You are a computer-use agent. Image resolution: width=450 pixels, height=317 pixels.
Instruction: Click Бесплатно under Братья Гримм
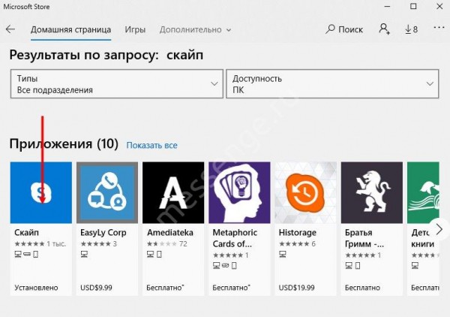click(362, 288)
